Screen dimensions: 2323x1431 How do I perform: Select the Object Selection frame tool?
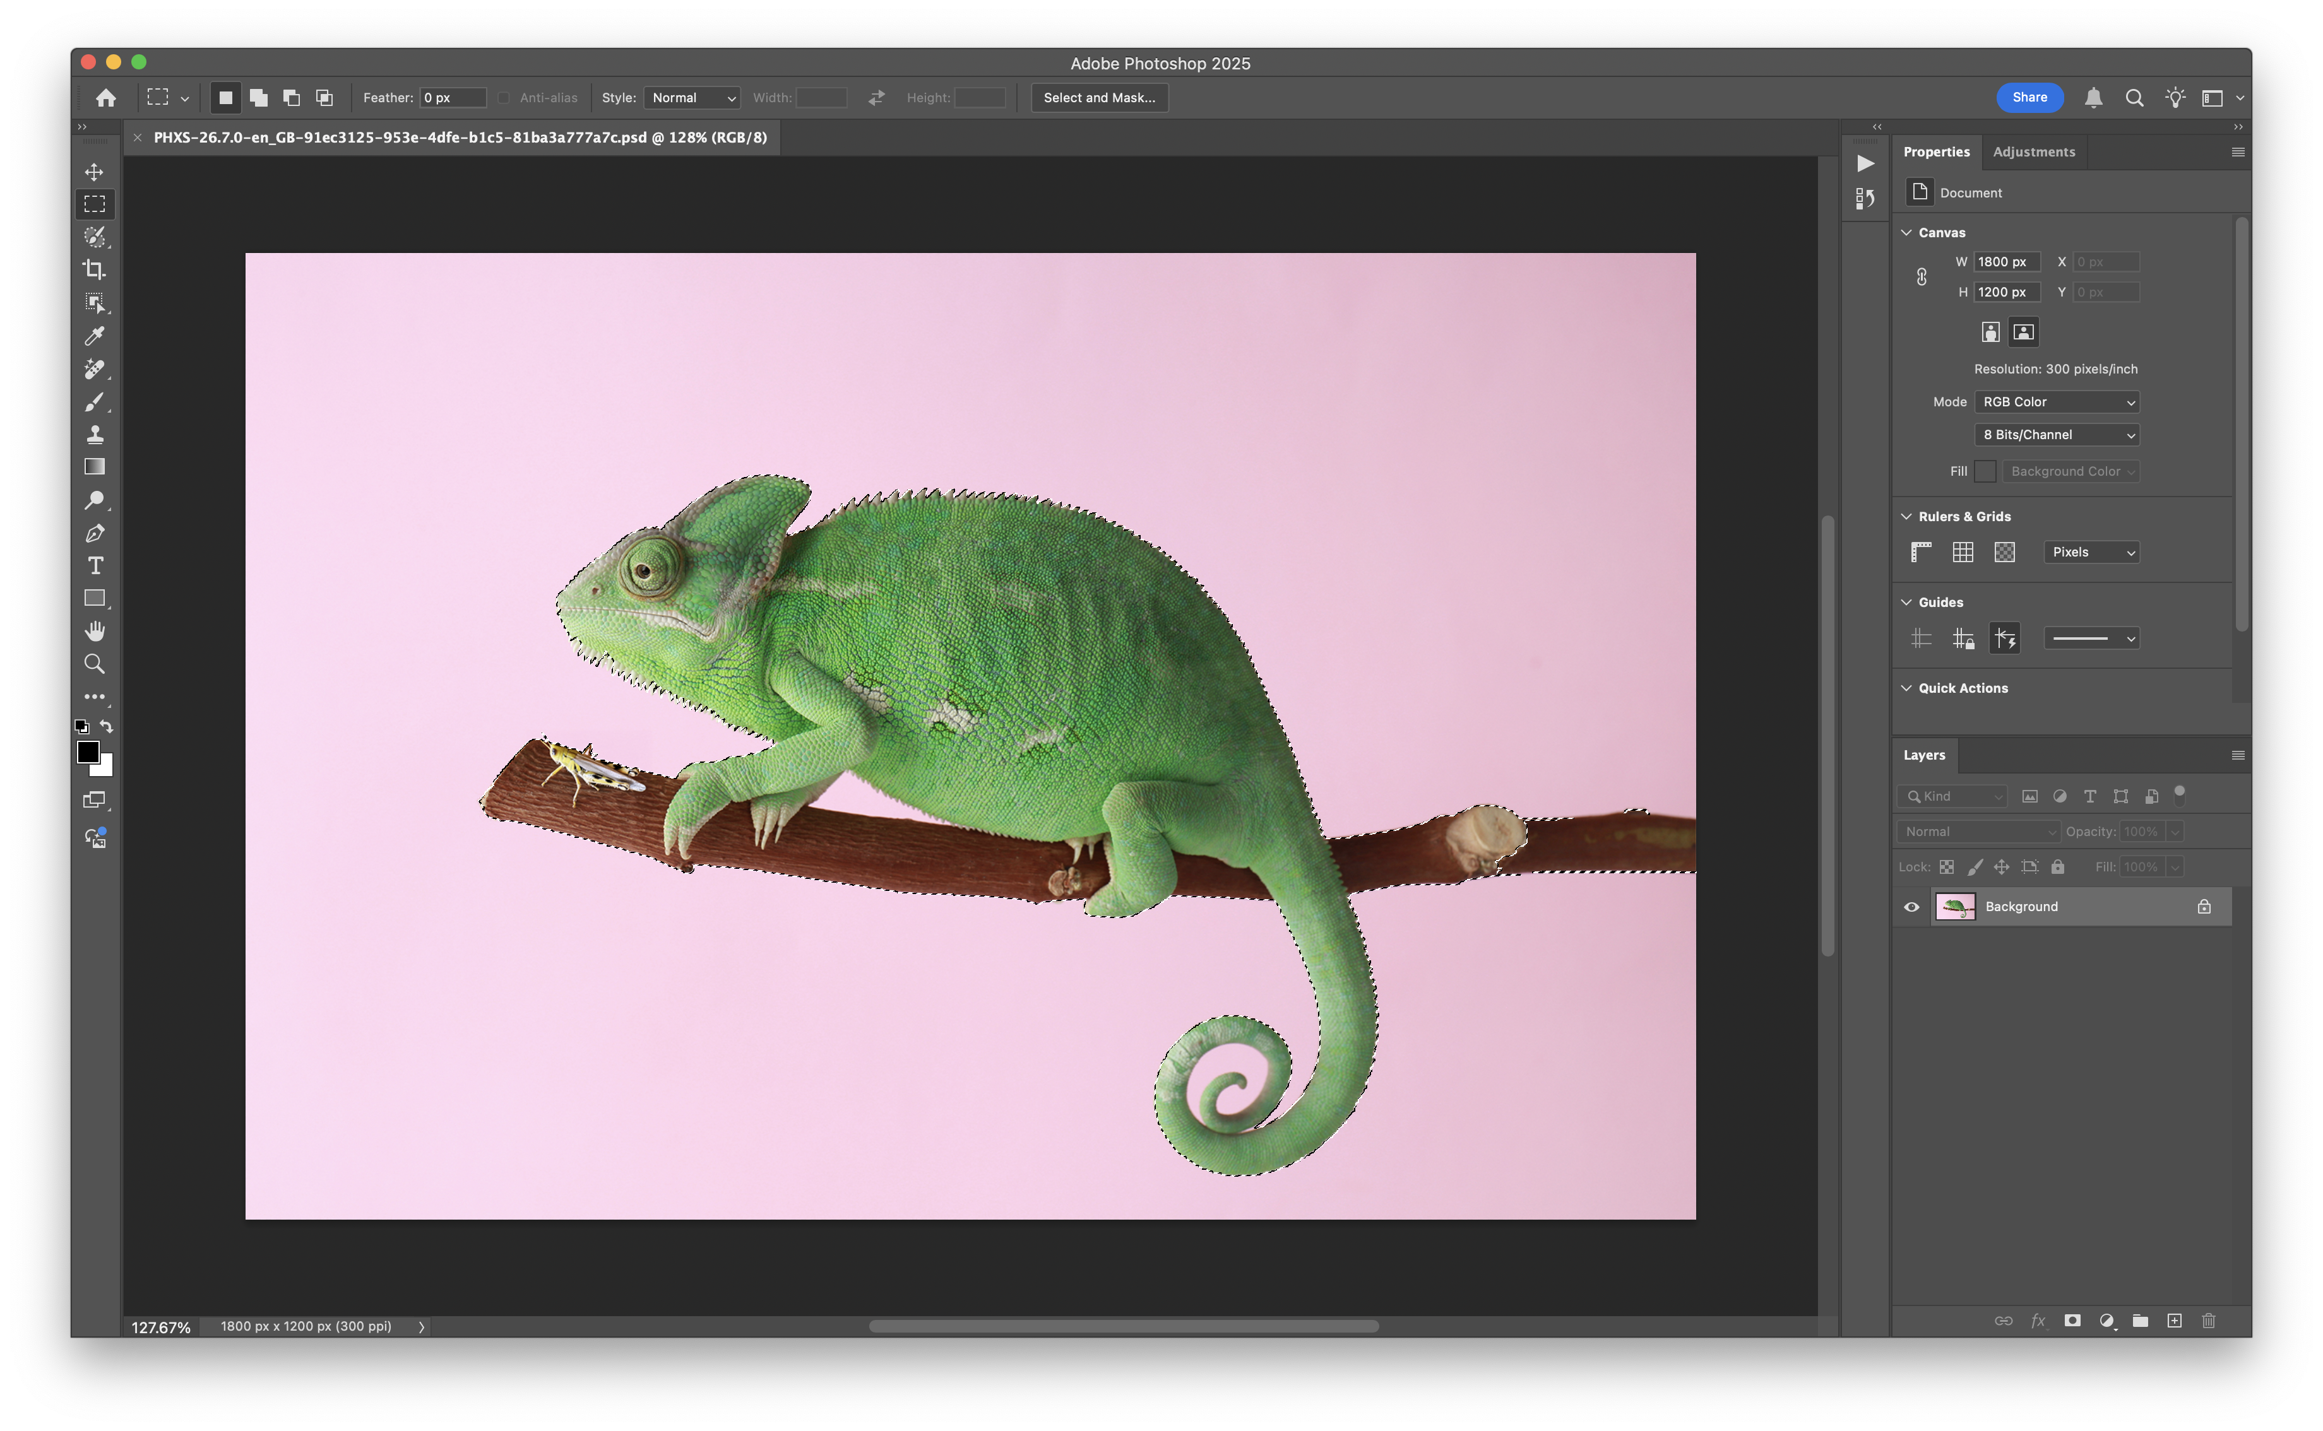[x=95, y=303]
